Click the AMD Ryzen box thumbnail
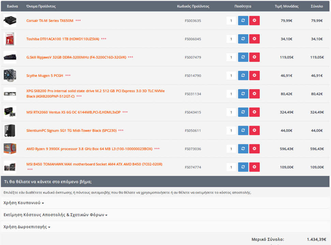 tap(10, 149)
